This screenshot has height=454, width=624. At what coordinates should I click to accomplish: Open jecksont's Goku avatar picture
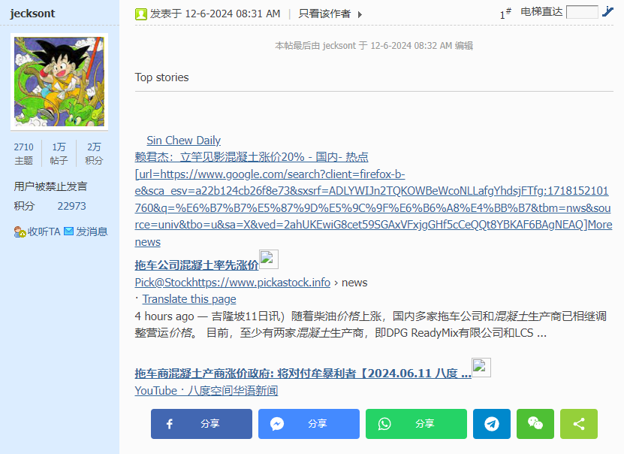coord(59,82)
